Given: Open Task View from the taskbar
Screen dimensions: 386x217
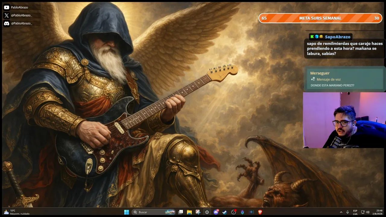Looking at the screenshot, I should (181, 212).
